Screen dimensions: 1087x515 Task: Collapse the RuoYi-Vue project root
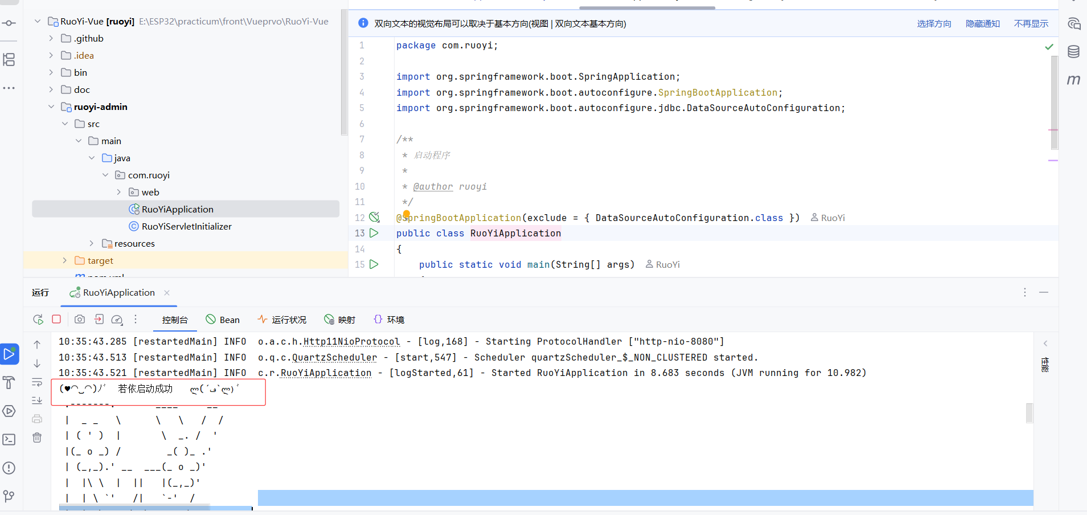[38, 22]
